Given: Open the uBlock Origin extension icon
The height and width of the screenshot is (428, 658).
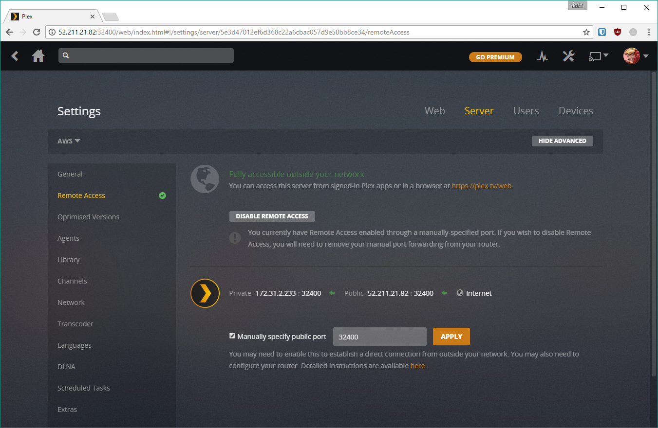Looking at the screenshot, I should pyautogui.click(x=618, y=32).
